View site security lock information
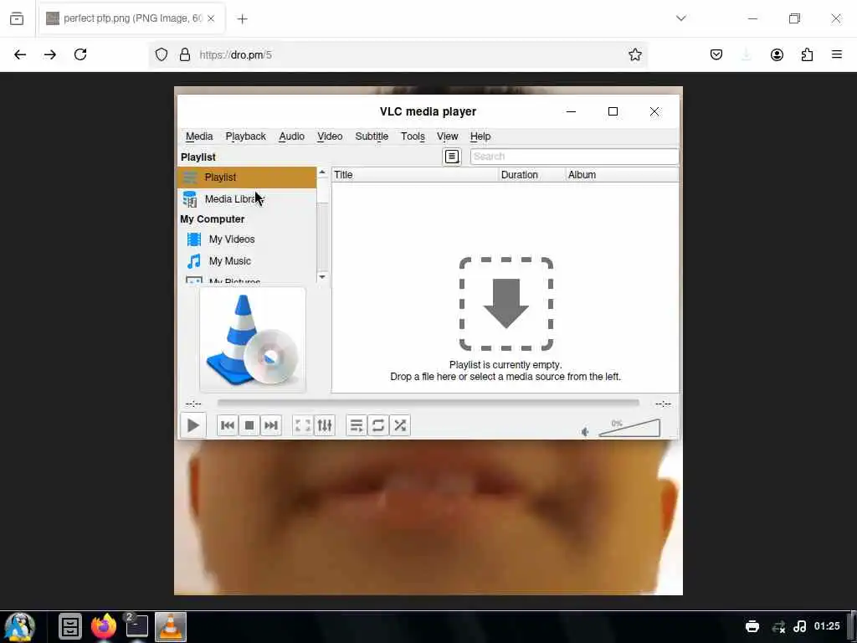The image size is (857, 643). point(185,54)
